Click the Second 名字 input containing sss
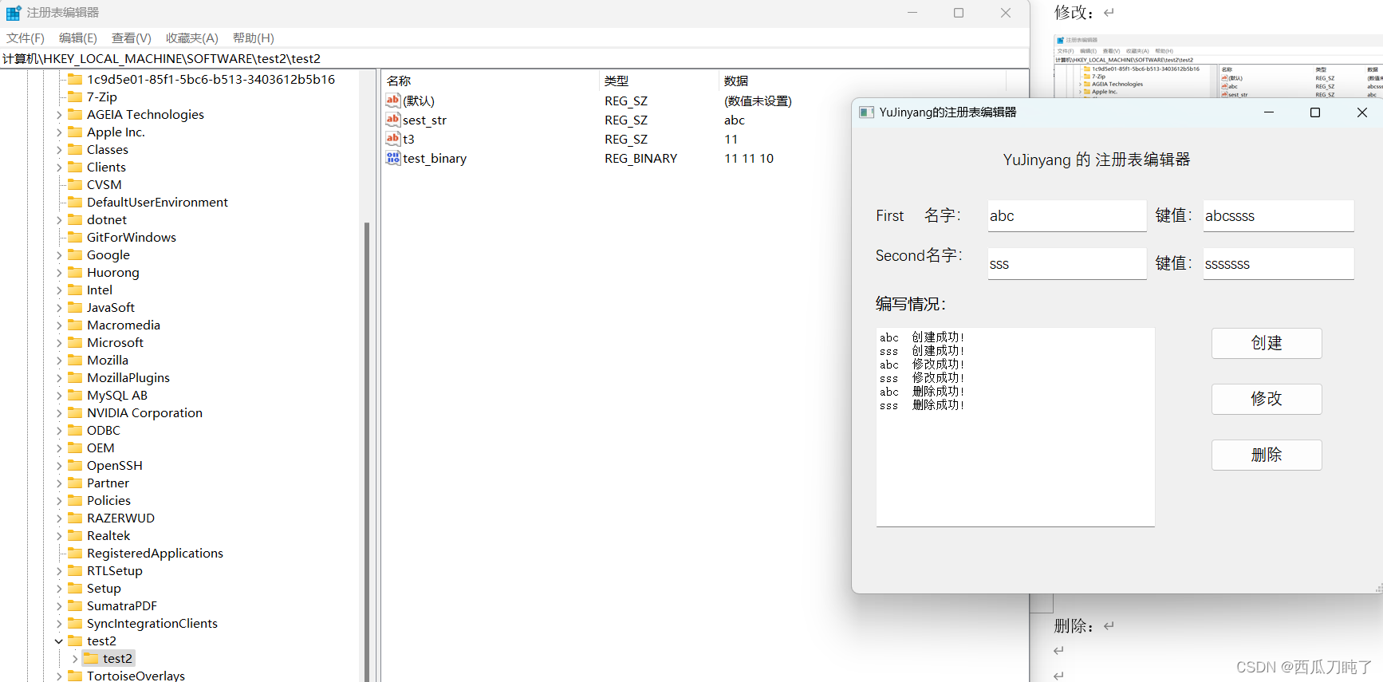Image resolution: width=1383 pixels, height=682 pixels. [1067, 264]
